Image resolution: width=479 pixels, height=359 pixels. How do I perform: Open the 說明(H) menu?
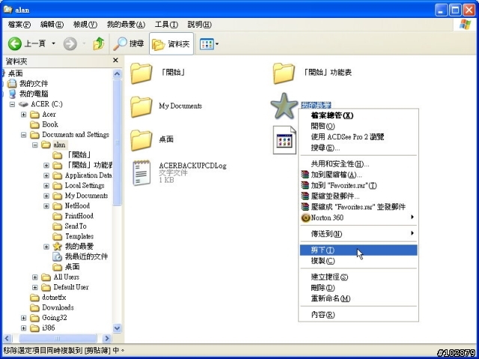coord(199,25)
